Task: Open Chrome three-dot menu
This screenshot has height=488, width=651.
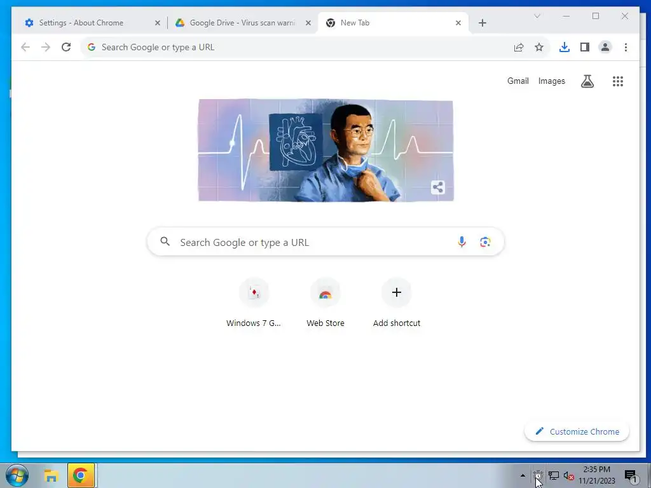Action: (626, 47)
